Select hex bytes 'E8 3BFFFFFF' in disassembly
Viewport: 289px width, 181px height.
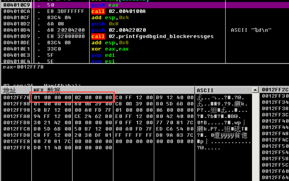[x=65, y=11]
